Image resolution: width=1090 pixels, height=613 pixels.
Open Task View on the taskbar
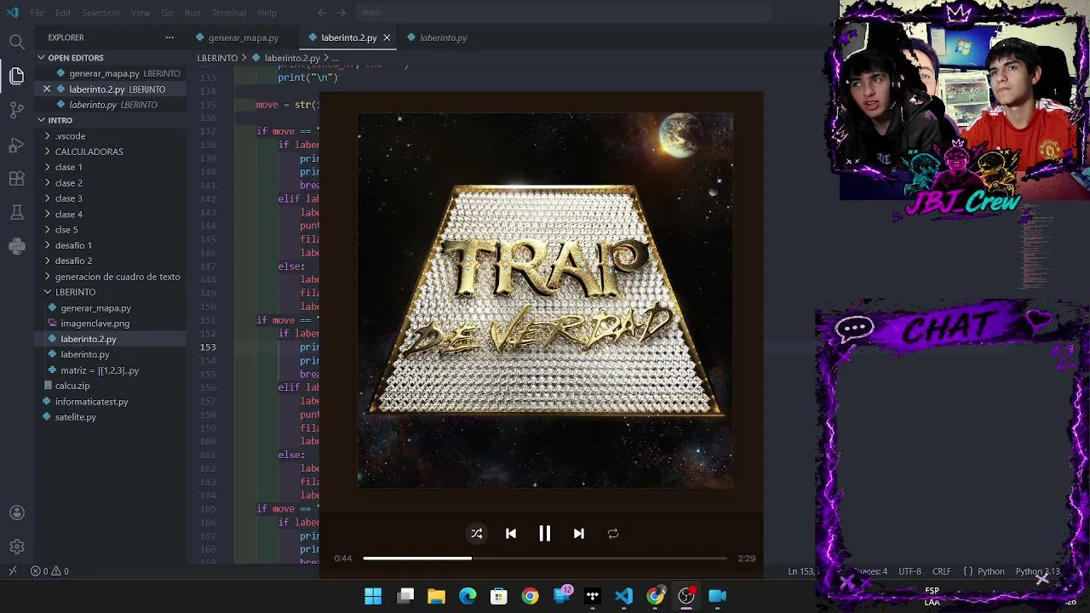[x=405, y=596]
